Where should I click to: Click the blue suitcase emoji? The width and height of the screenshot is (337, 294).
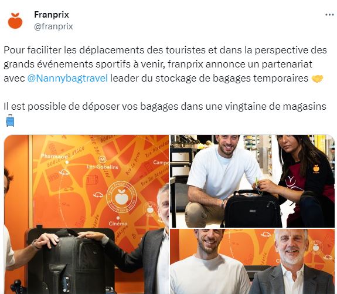click(x=10, y=120)
